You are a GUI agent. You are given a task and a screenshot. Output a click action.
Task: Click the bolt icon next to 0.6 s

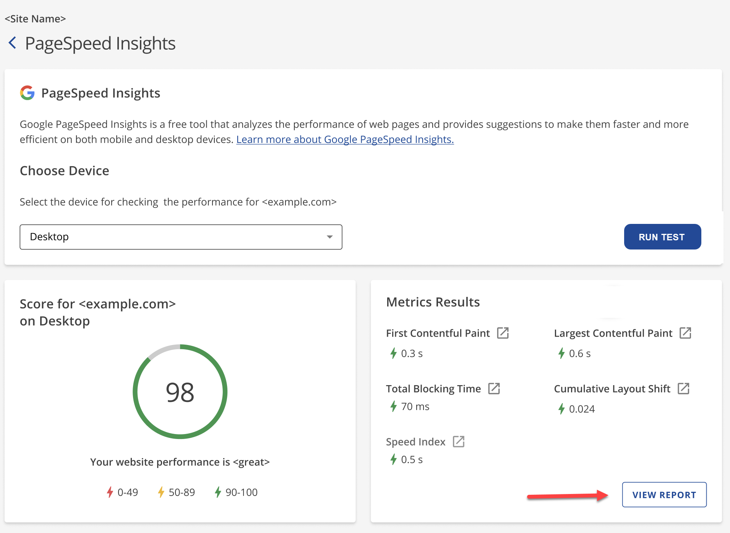[561, 353]
